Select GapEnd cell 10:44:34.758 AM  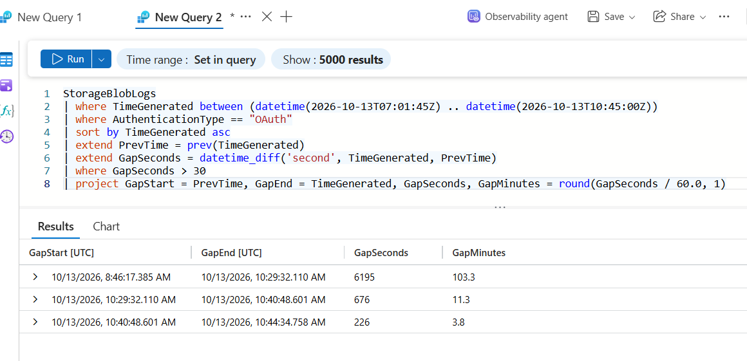click(263, 322)
